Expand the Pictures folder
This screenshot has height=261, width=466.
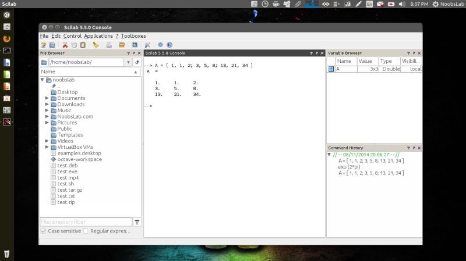(x=47, y=123)
